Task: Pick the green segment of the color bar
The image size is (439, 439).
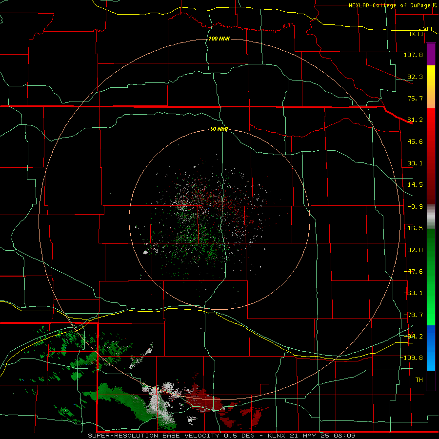Action: pos(431,277)
